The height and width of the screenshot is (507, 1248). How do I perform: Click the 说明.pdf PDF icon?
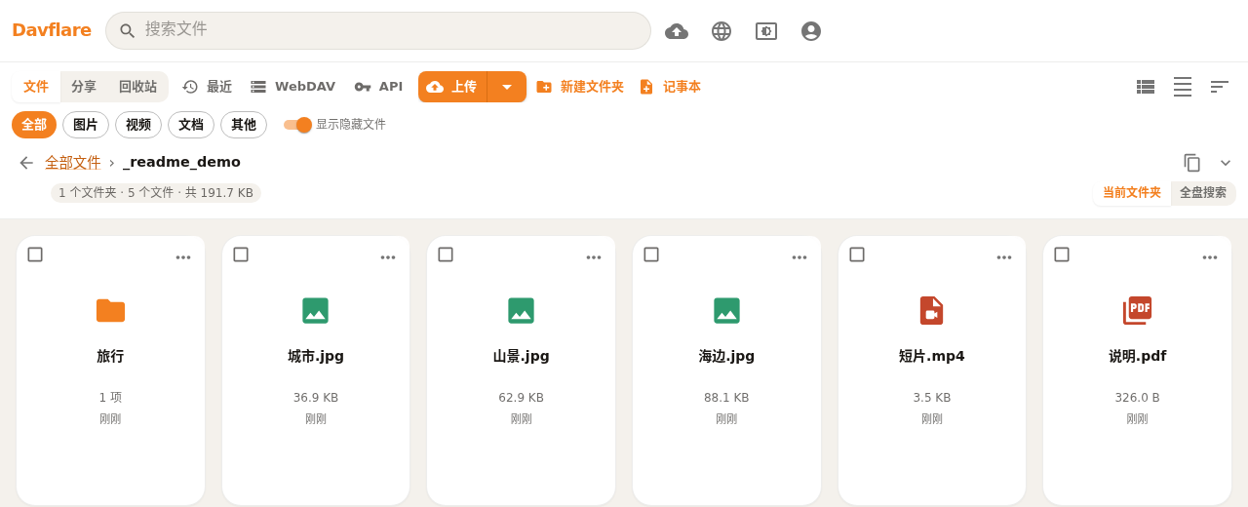[x=1137, y=311]
